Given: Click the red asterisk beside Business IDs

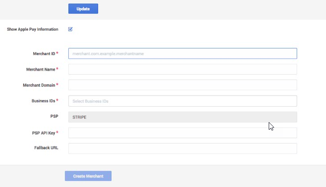Looking at the screenshot, I should (x=57, y=100).
